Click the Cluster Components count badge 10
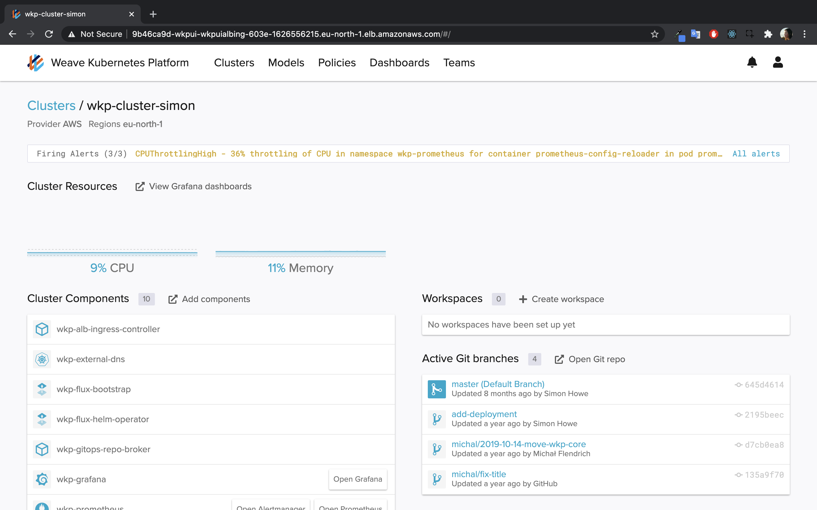 (146, 299)
